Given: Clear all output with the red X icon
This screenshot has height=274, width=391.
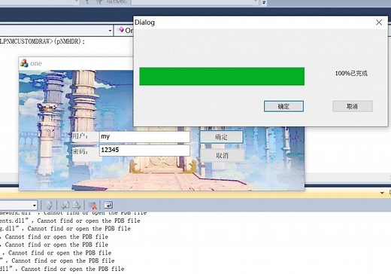Looking at the screenshot, I should click(x=92, y=205).
